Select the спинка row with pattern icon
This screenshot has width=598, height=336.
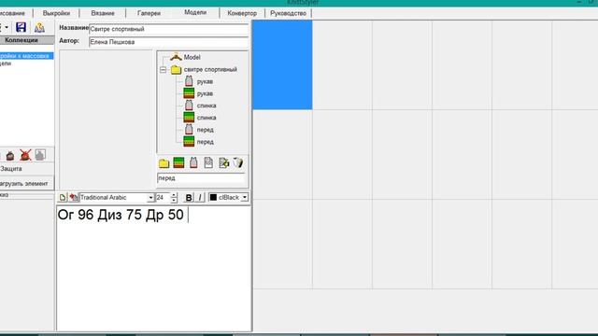click(x=200, y=105)
